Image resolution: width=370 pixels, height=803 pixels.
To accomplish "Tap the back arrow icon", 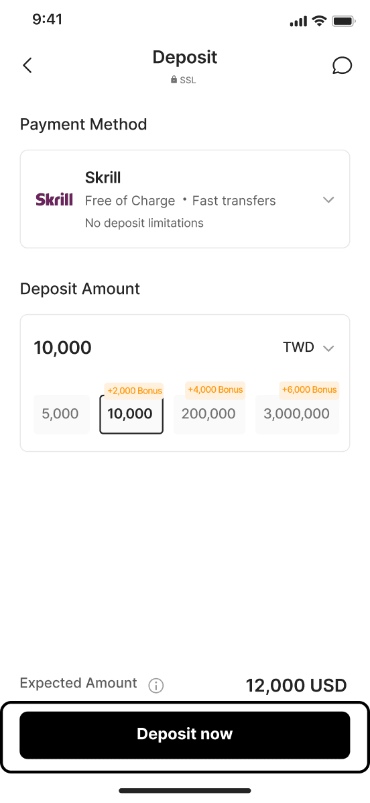I will [x=27, y=66].
